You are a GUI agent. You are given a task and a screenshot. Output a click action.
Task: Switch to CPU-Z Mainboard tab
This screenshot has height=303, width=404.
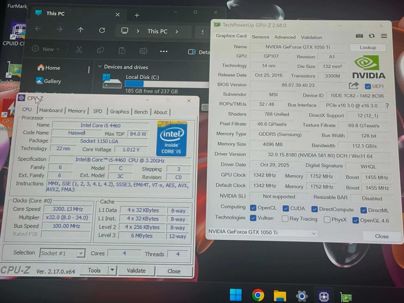coord(51,110)
